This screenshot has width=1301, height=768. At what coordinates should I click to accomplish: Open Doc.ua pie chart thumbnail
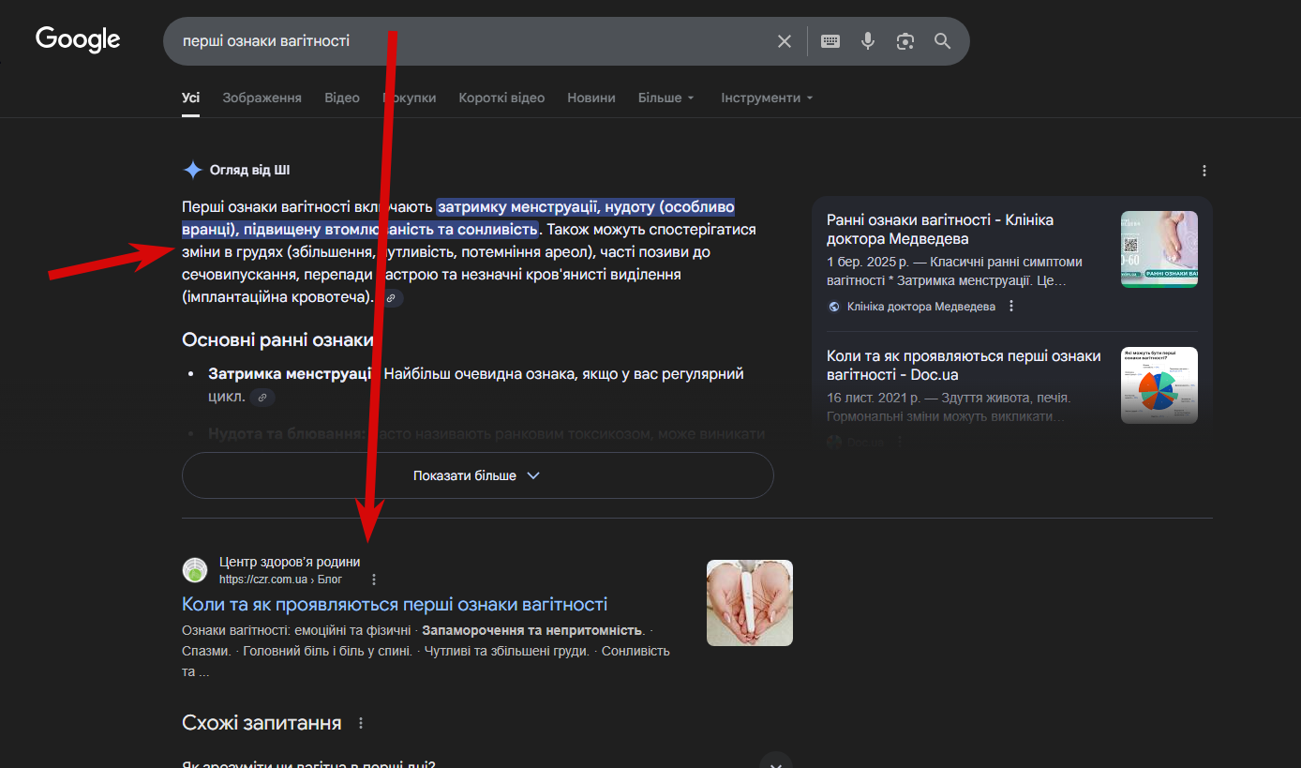[x=1159, y=385]
